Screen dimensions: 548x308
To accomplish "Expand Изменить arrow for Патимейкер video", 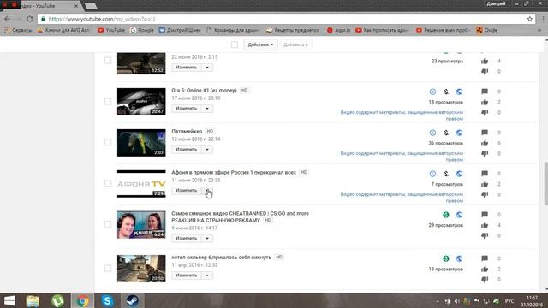I will [207, 150].
